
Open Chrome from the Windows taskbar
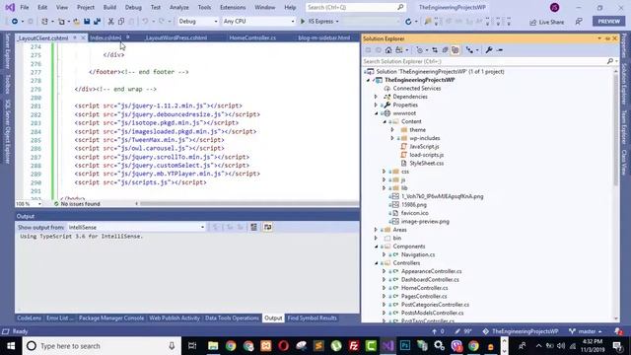[231, 346]
